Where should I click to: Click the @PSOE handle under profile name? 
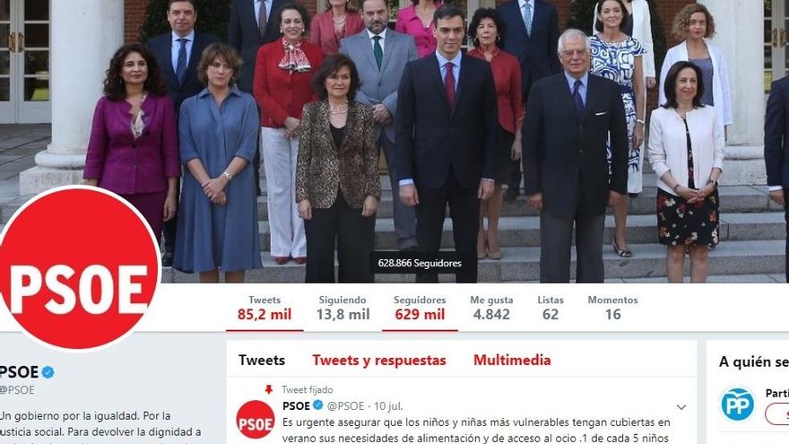coord(17,390)
